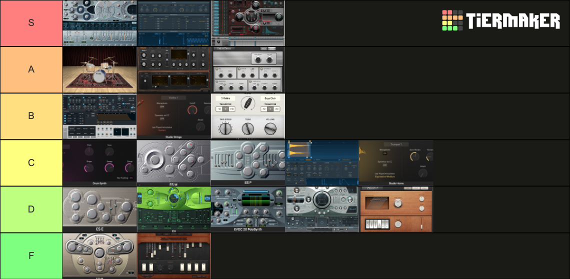The height and width of the screenshot is (279, 570).
Task: Click the ES P thumbnail
Action: point(248,162)
